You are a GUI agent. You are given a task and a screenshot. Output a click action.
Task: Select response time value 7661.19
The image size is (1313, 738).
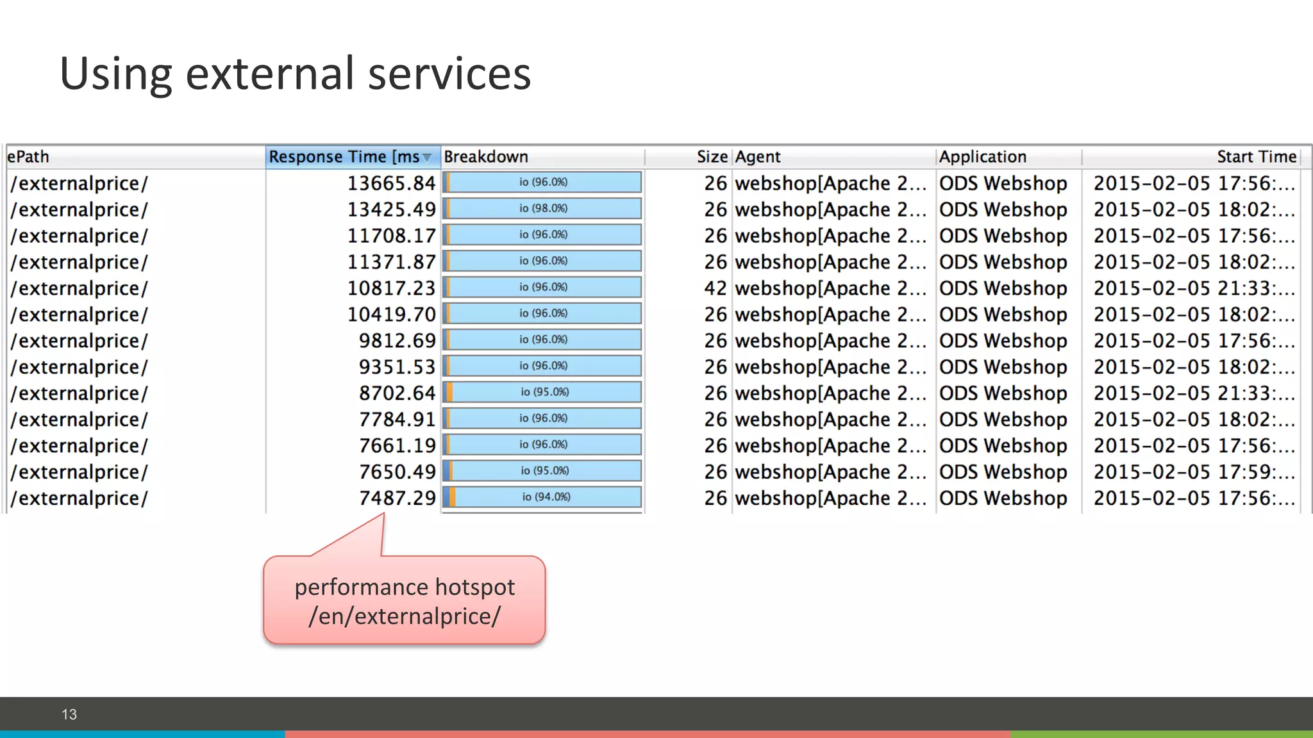(x=397, y=446)
